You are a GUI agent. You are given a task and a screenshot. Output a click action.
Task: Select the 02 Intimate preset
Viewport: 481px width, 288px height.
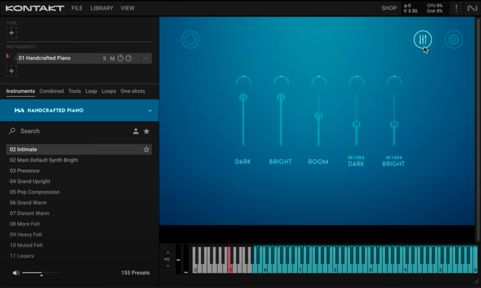tap(79, 149)
